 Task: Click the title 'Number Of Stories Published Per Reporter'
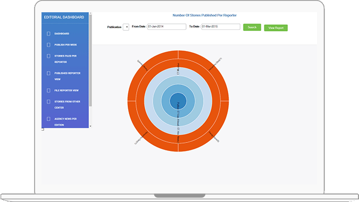204,15
